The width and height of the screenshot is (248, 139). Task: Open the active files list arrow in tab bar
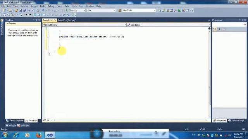pos(209,20)
